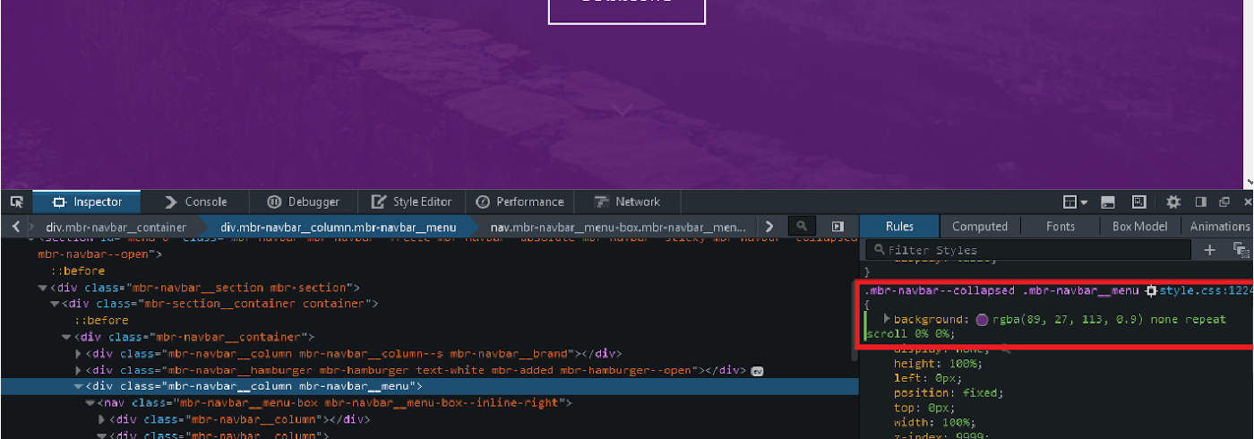This screenshot has height=439, width=1254.
Task: Click the HTML search magnifier icon
Action: [803, 227]
